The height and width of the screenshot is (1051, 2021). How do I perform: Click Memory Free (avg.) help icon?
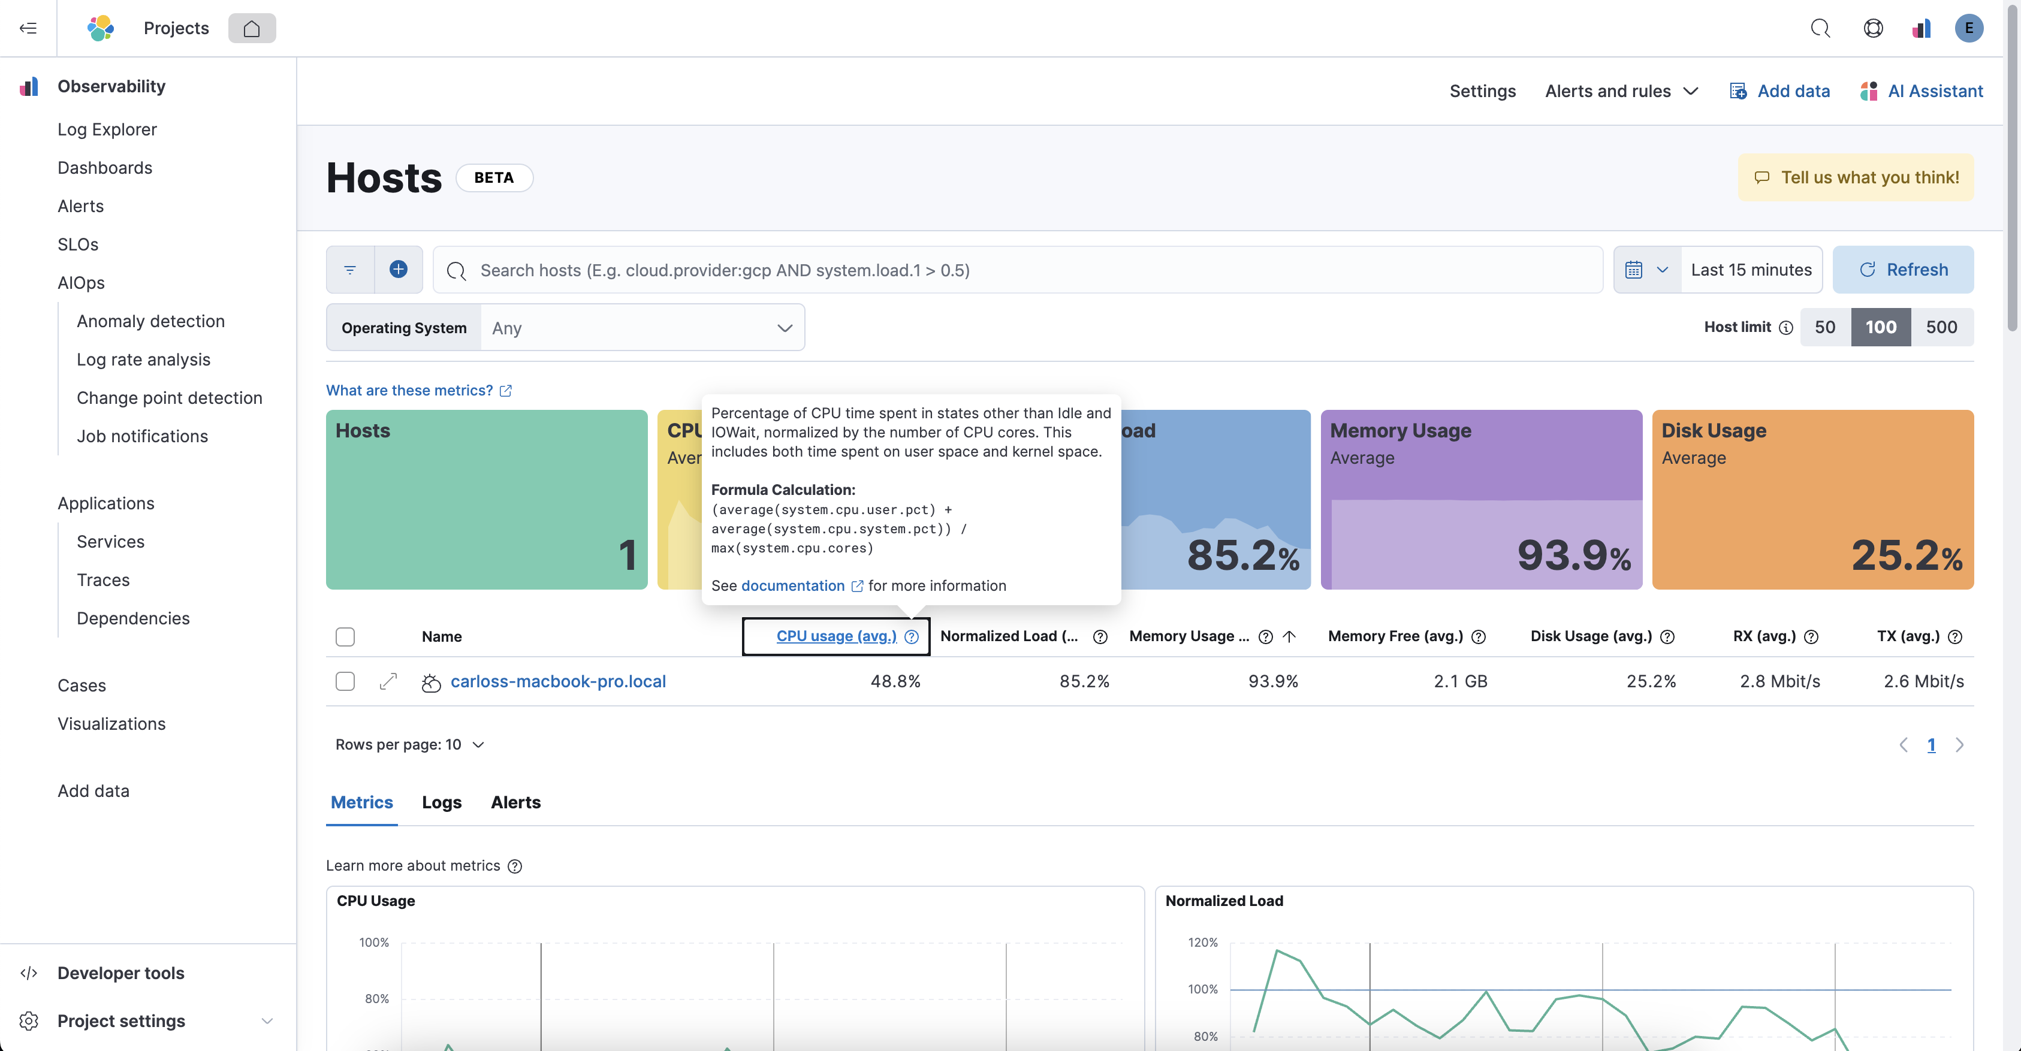[x=1479, y=637]
